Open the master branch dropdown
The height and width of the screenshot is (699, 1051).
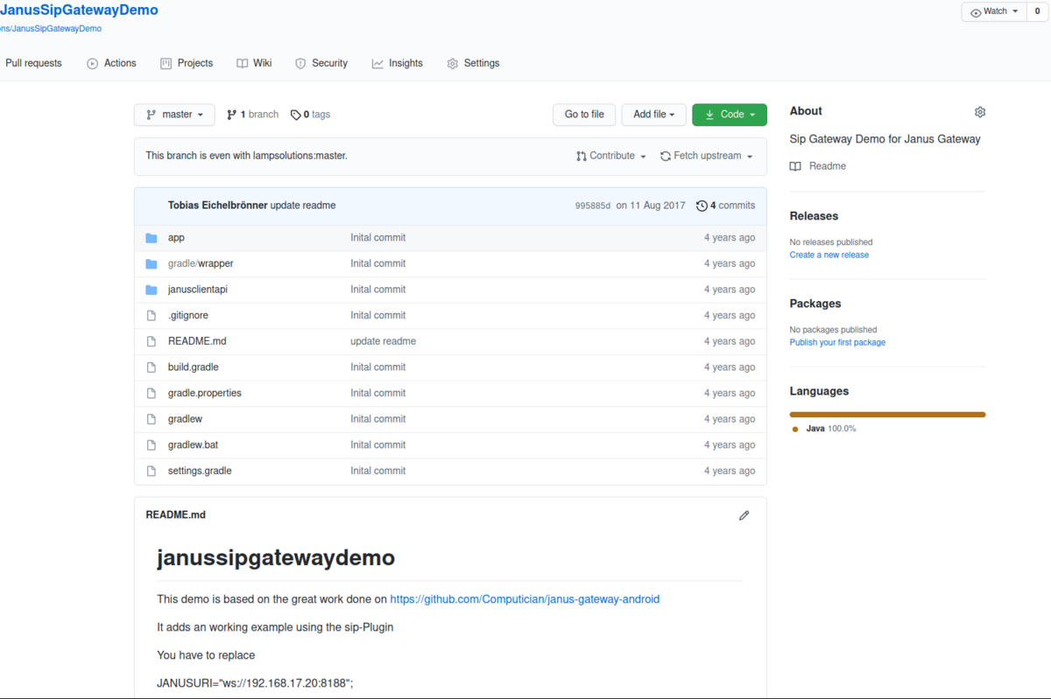(x=175, y=115)
